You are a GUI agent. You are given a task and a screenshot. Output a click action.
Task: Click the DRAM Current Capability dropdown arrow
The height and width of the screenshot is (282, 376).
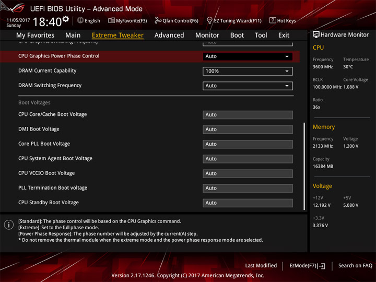coord(287,71)
